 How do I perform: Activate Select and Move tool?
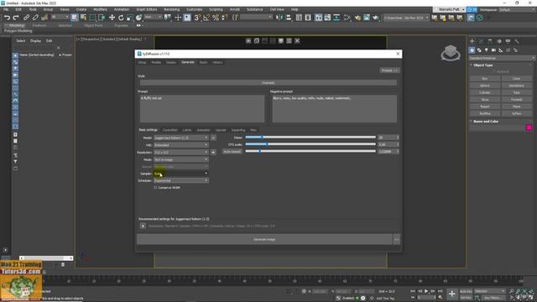(112, 18)
